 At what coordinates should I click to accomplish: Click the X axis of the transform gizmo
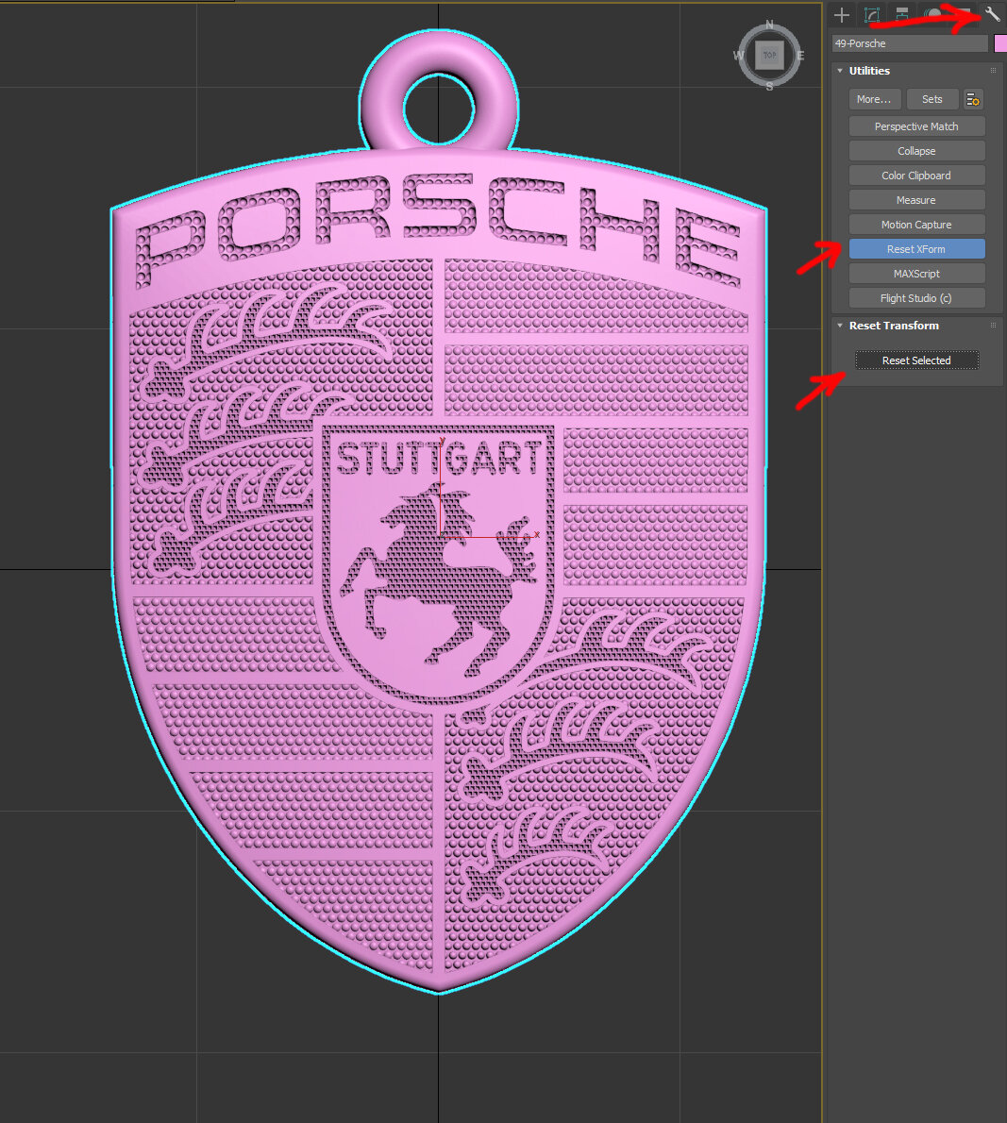pyautogui.click(x=491, y=536)
